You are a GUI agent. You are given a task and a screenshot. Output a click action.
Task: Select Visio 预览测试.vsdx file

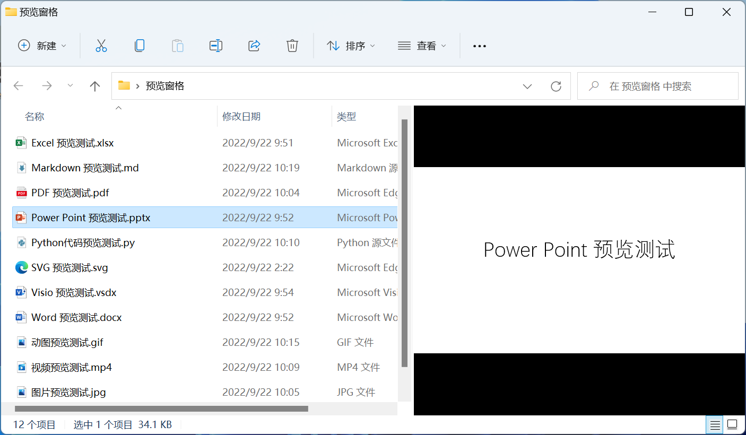[x=74, y=292]
